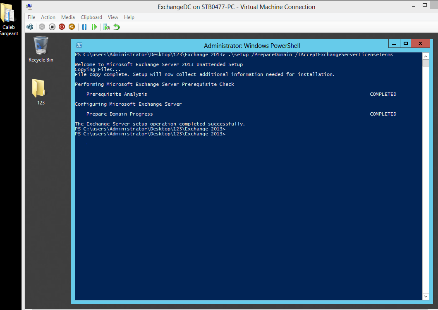Click the Prerequisite Analysis COMPLETED status

click(x=383, y=94)
